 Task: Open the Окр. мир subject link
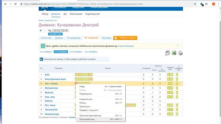(x=50, y=97)
